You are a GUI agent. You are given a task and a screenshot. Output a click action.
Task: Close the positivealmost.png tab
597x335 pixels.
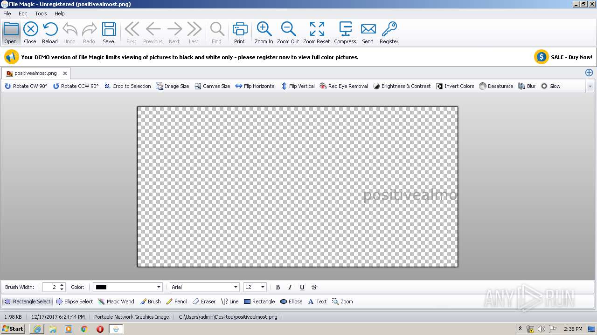65,73
